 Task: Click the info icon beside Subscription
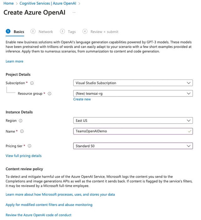click(x=32, y=83)
